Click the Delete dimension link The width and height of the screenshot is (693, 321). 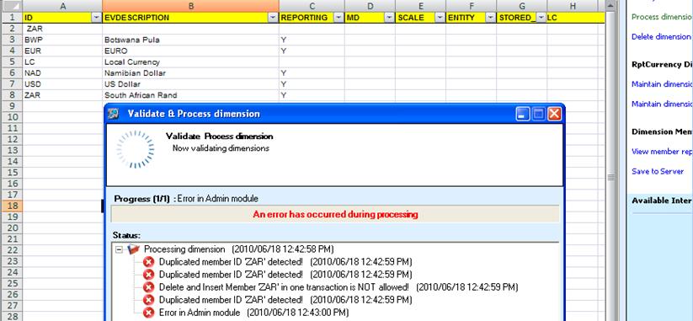[x=661, y=37]
